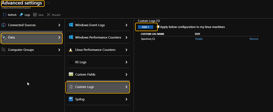
Task: Click the Windows Event Logs icon
Action: coord(71,25)
